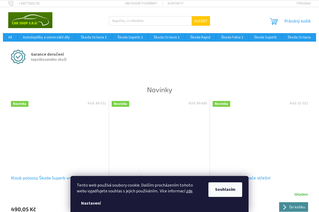The height and width of the screenshot is (212, 319).
Task: Go to Kontakty page
Action: pyautogui.click(x=175, y=3)
